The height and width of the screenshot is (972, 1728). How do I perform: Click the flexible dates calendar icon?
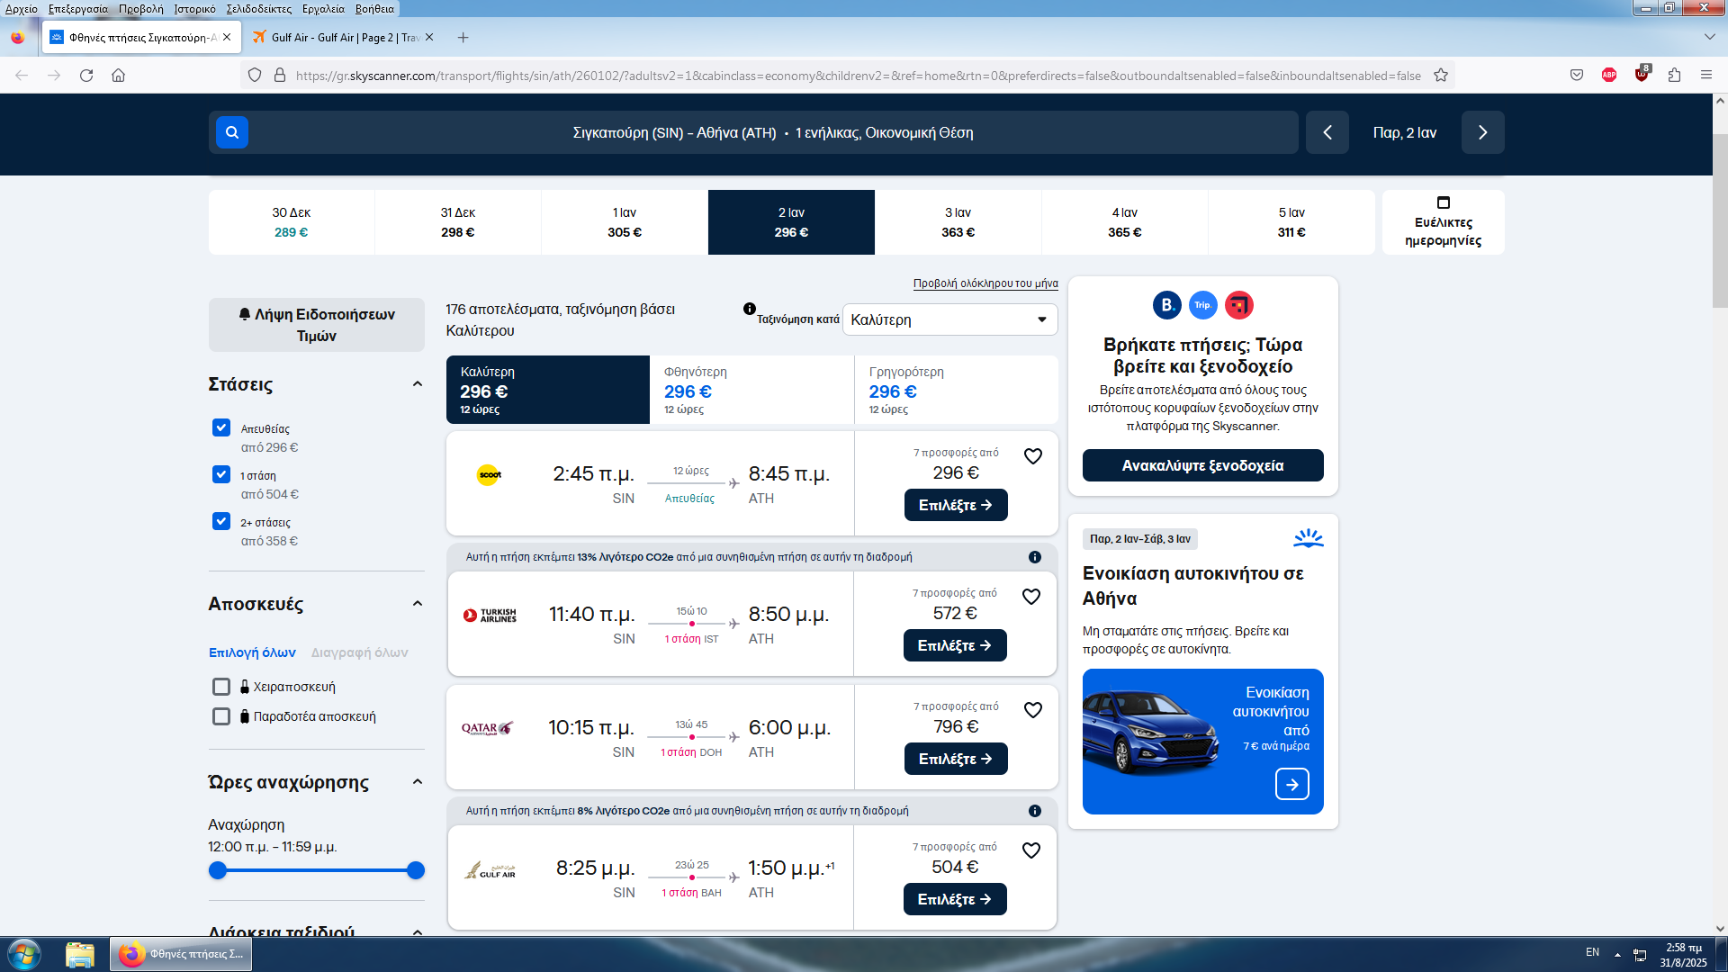[1443, 202]
